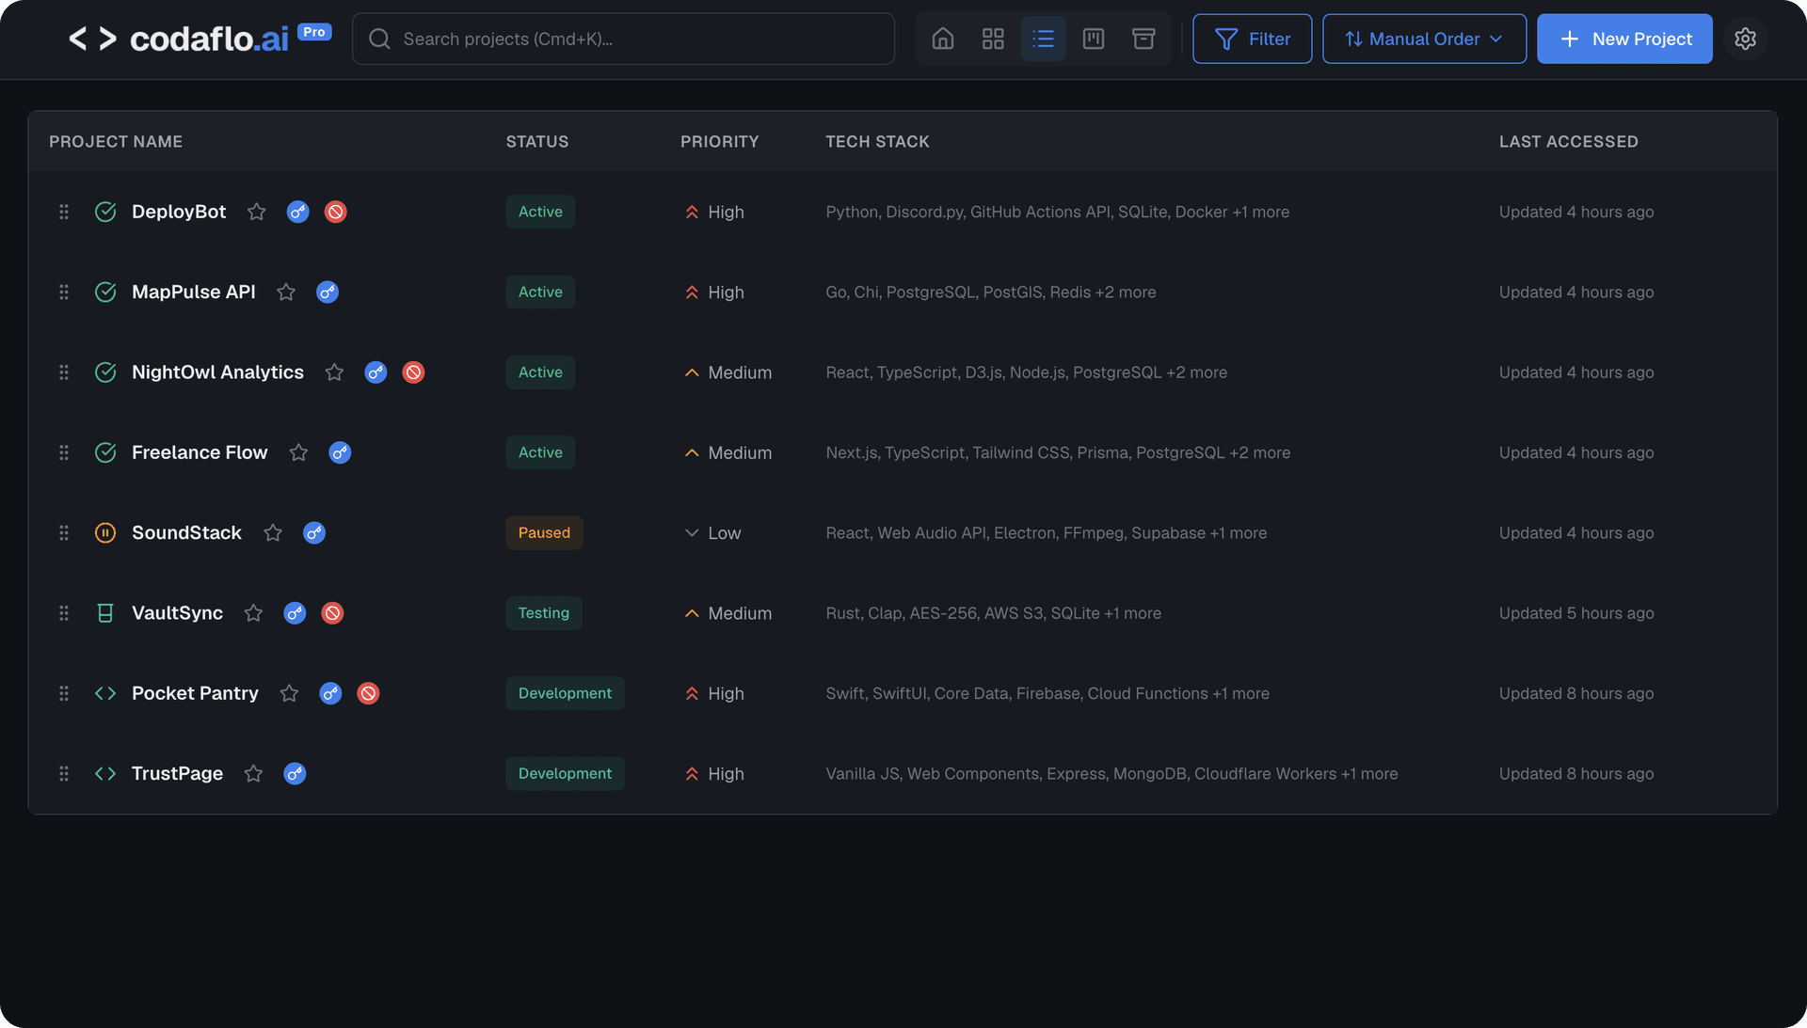Click the blocked badge on DeployBot
The width and height of the screenshot is (1807, 1028).
[335, 212]
